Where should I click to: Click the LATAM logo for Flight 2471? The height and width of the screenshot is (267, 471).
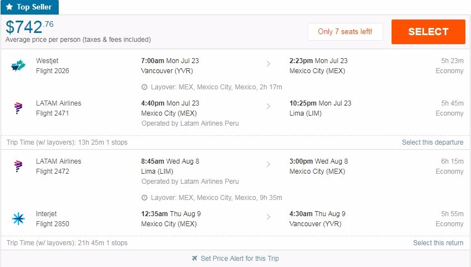(18, 108)
